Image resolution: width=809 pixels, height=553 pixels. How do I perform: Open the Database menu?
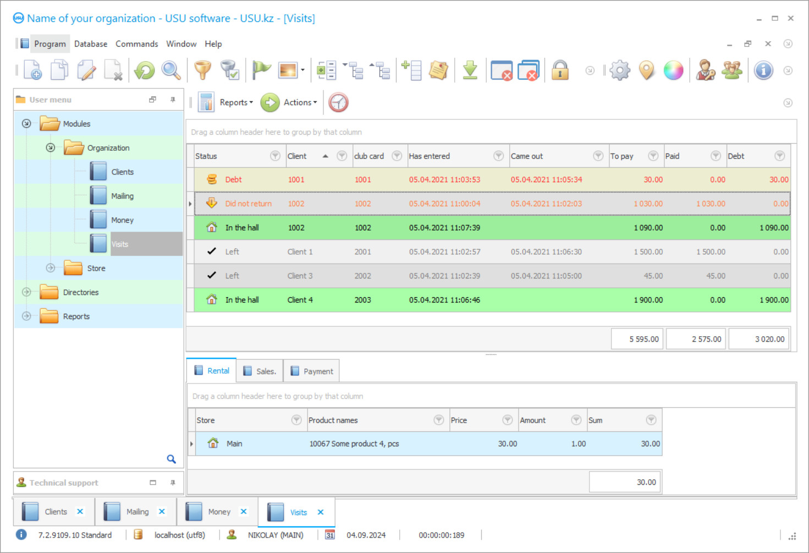[90, 43]
